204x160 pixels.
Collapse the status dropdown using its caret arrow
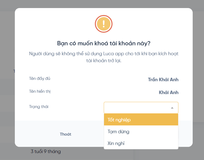[x=172, y=108]
